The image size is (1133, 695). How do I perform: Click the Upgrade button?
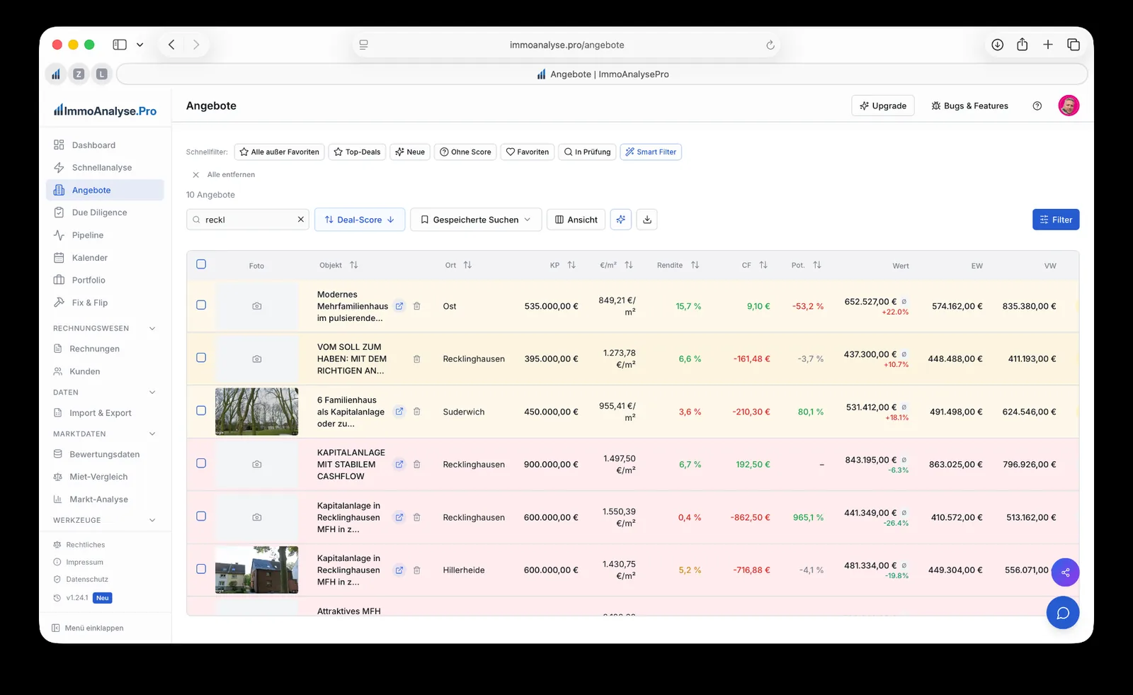tap(883, 106)
